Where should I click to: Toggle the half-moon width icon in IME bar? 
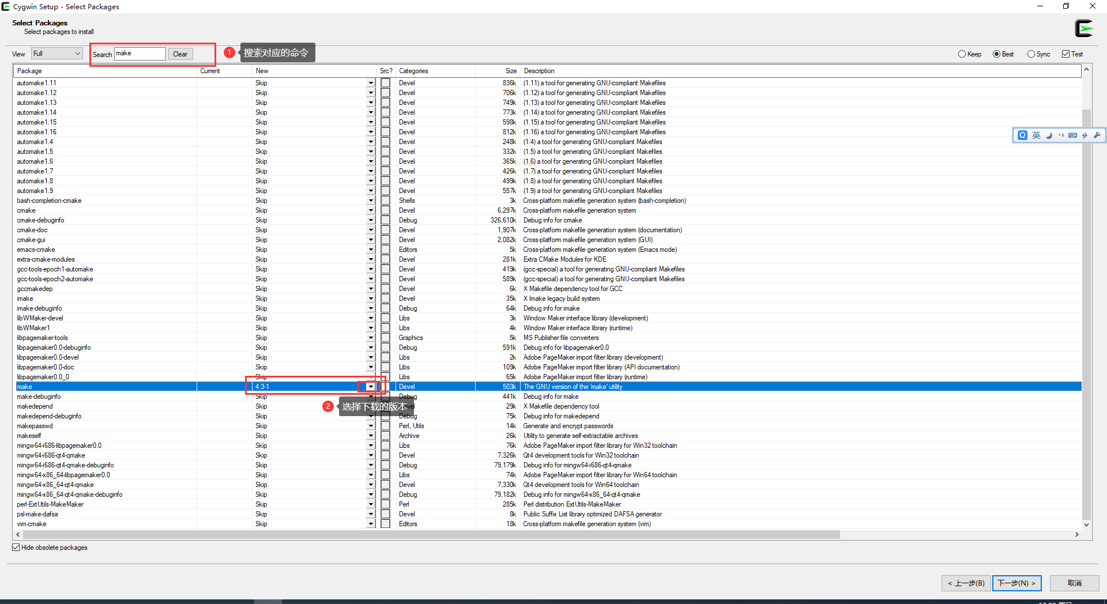[x=1049, y=135]
